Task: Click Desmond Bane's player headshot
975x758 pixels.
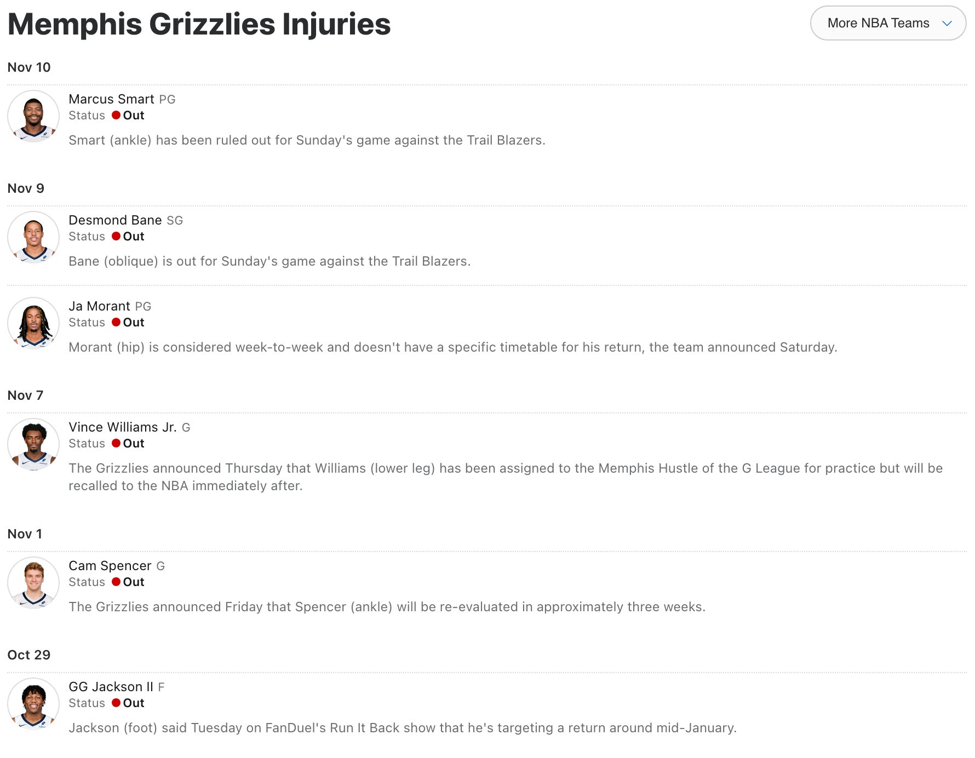Action: pos(33,238)
